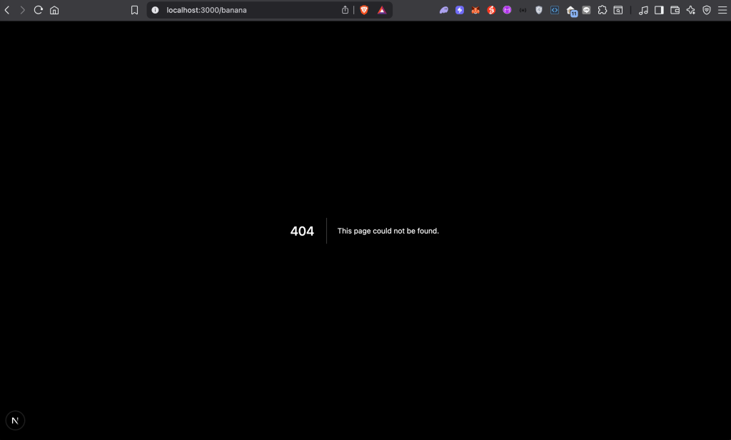This screenshot has width=731, height=440.
Task: Open the red circular bolt extension
Action: coord(491,10)
